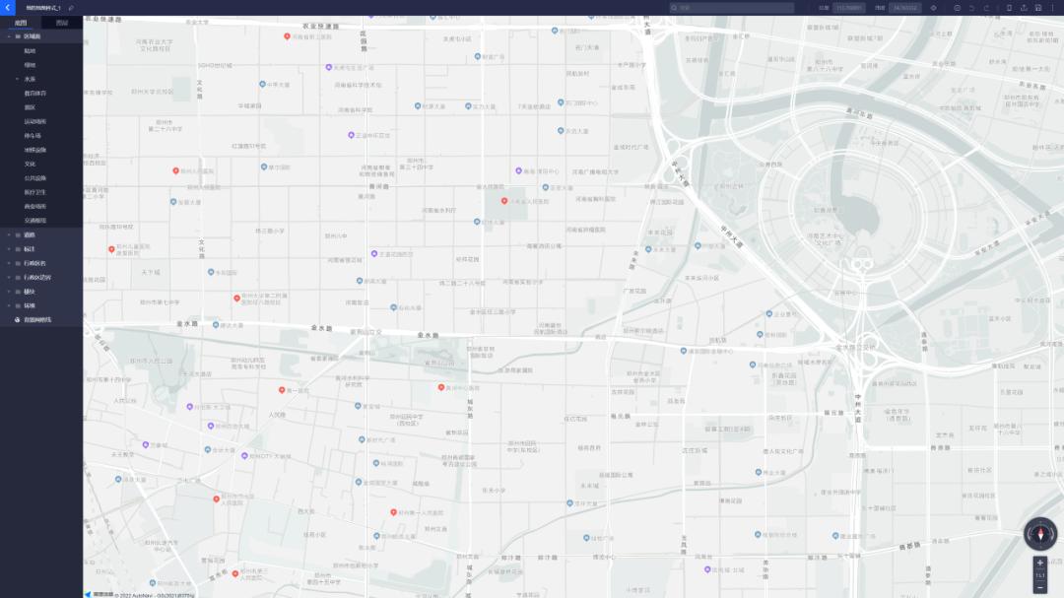Click the save icon in top toolbar
Screen dimensions: 1064x598
tap(1038, 8)
